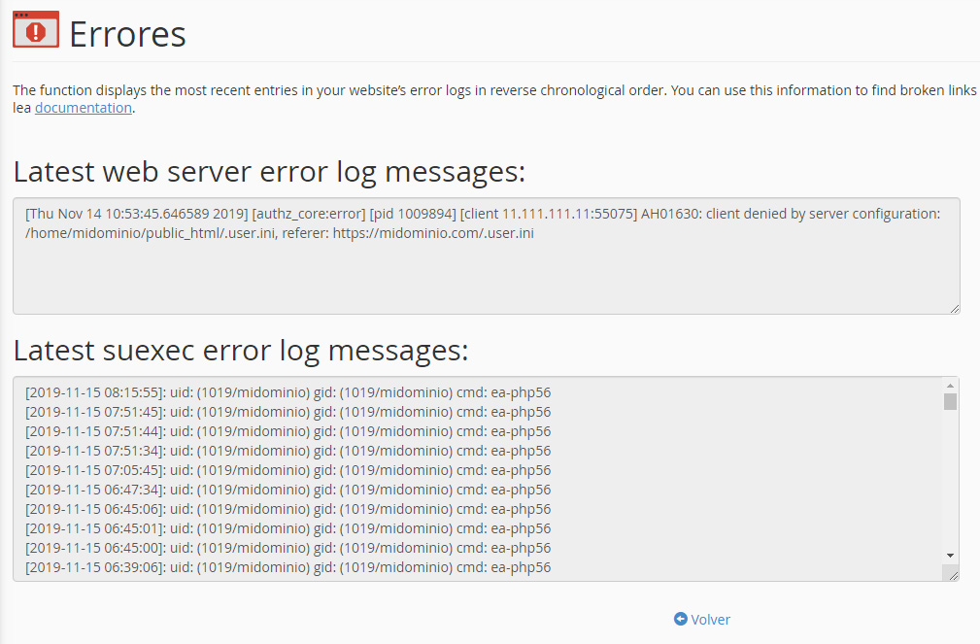The image size is (980, 644).
Task: Click the Latest suexec error log heading
Action: pyautogui.click(x=240, y=350)
